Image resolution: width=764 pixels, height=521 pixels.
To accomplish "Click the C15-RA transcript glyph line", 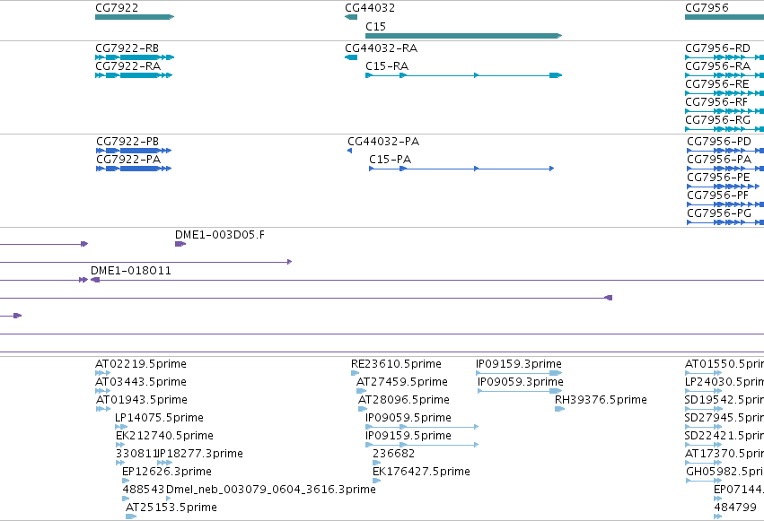I will (463, 75).
